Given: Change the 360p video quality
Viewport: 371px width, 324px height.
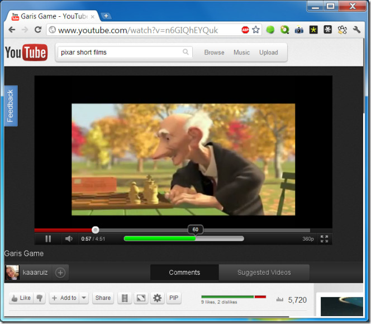Looking at the screenshot, I should coord(308,239).
